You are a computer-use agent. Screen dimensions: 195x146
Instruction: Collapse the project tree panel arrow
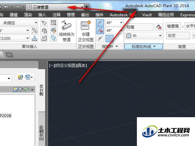(32, 90)
